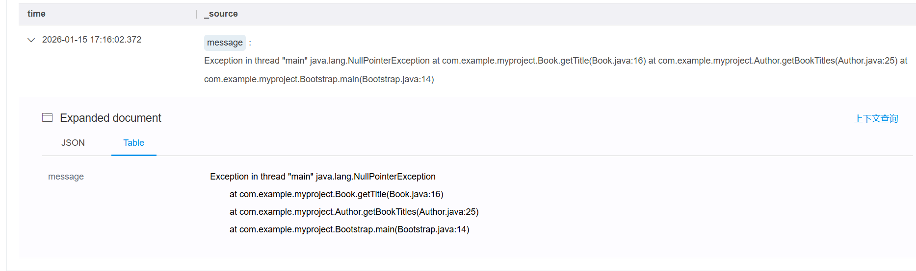Click the _source column header

point(221,14)
